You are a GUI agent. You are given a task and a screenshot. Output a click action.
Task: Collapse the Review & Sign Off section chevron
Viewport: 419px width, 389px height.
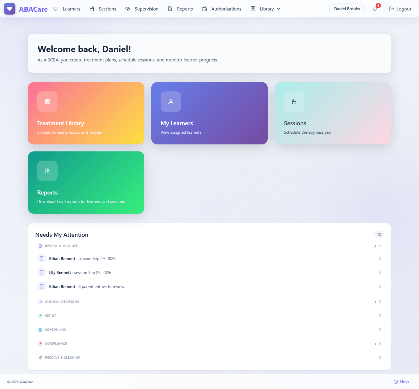(x=380, y=246)
